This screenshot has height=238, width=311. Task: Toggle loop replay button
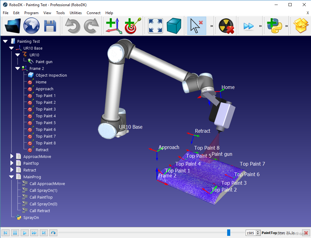point(53,233)
